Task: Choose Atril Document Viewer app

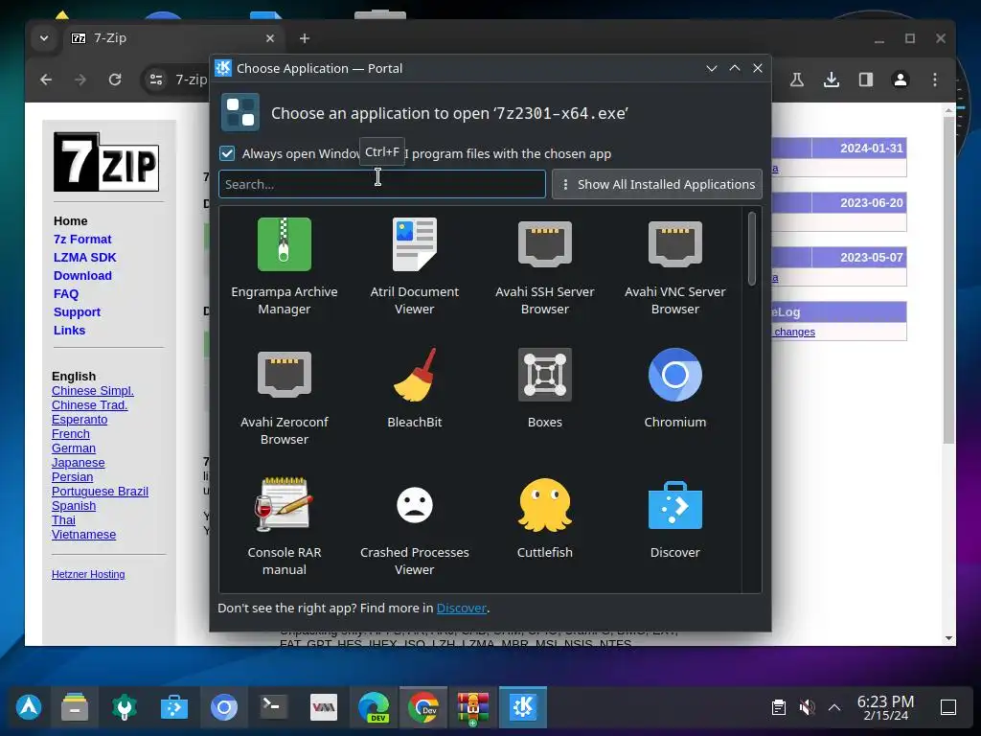Action: click(414, 266)
